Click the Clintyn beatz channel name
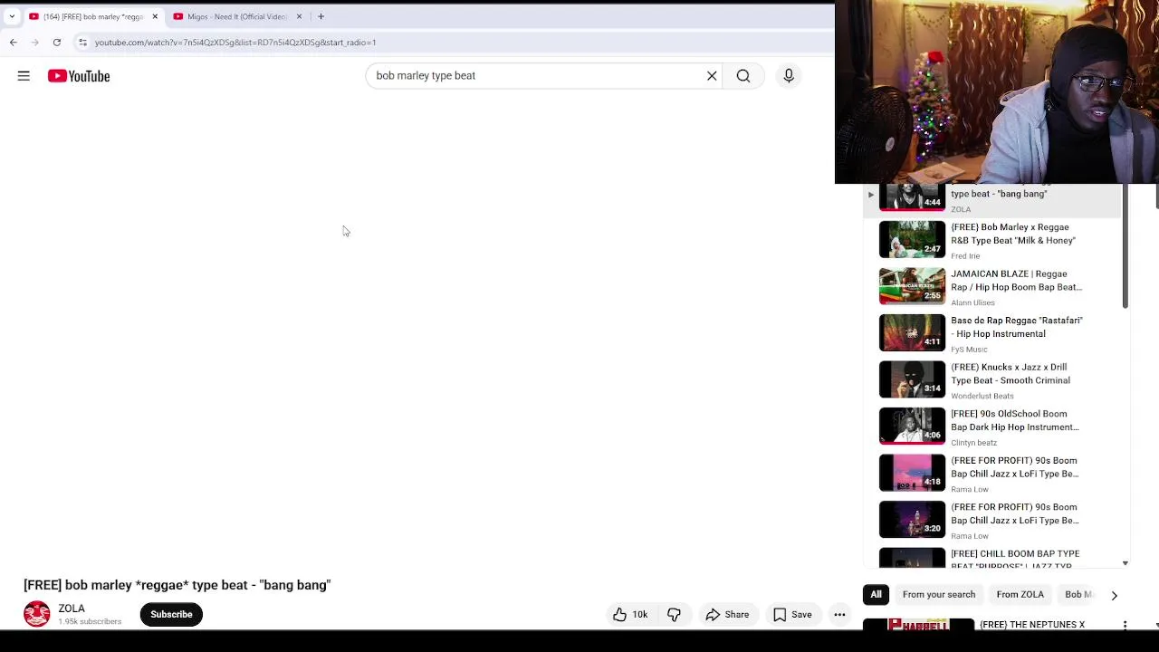The height and width of the screenshot is (652, 1159). pyautogui.click(x=973, y=443)
